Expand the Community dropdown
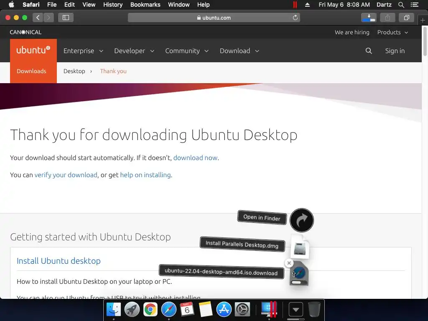This screenshot has width=428, height=321. (187, 51)
